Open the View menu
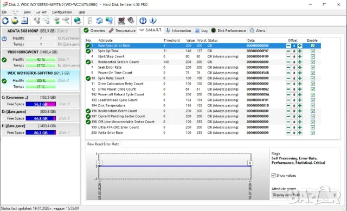 (27, 12)
